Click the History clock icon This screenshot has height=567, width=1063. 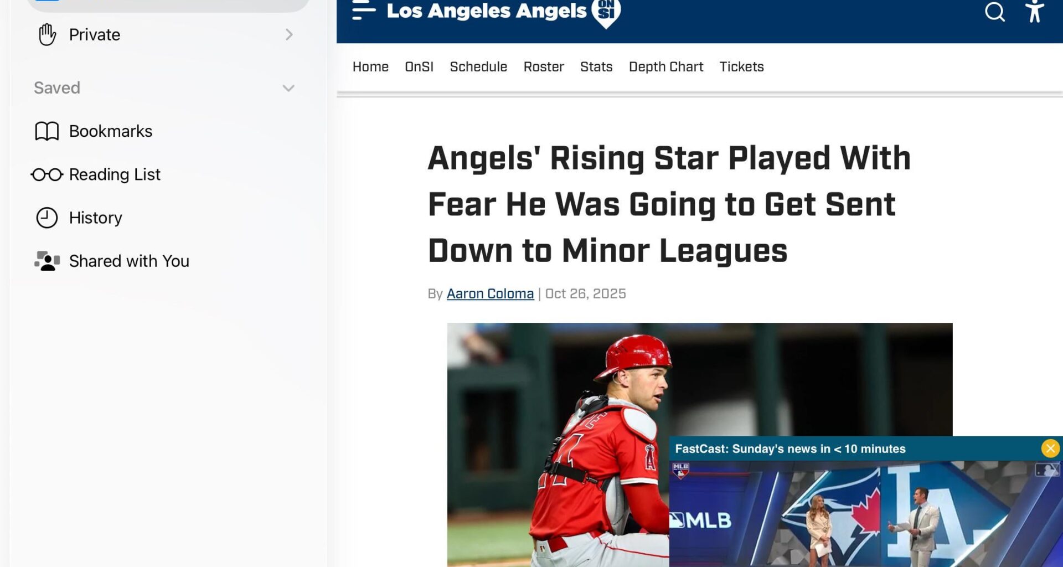pyautogui.click(x=47, y=218)
